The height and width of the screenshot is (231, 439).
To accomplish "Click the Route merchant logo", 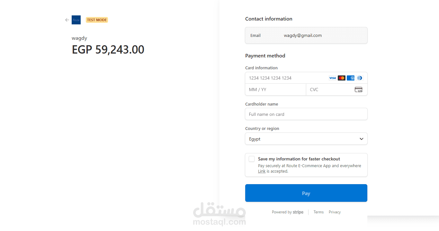I will (76, 20).
